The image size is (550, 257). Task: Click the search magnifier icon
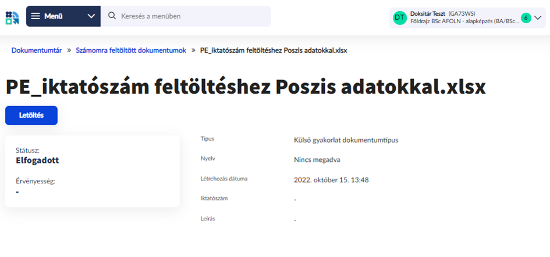click(x=111, y=16)
